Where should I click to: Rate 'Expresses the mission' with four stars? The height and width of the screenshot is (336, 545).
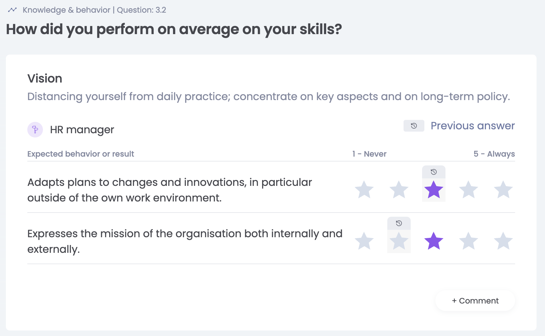pyautogui.click(x=468, y=241)
